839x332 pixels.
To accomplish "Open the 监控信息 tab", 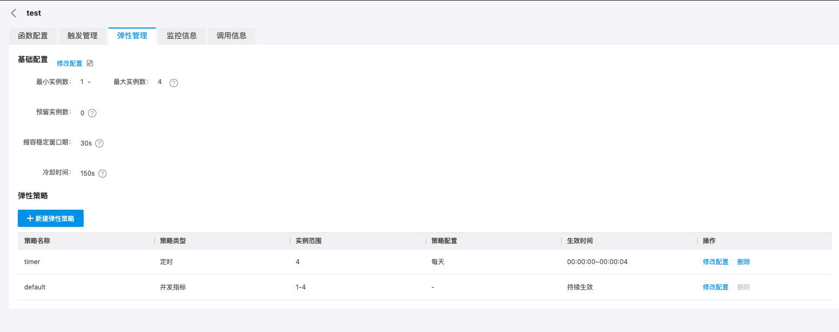I will (182, 36).
